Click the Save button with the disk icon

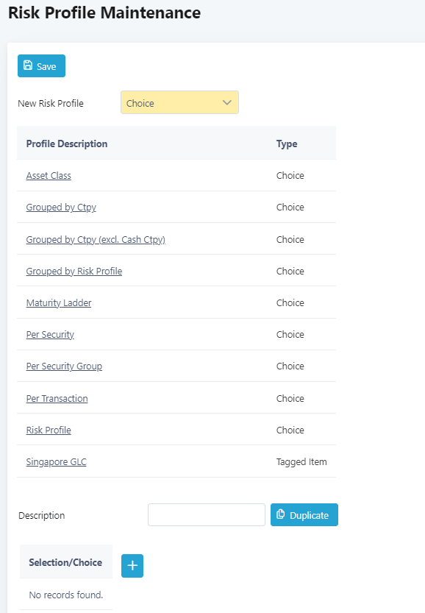[41, 65]
